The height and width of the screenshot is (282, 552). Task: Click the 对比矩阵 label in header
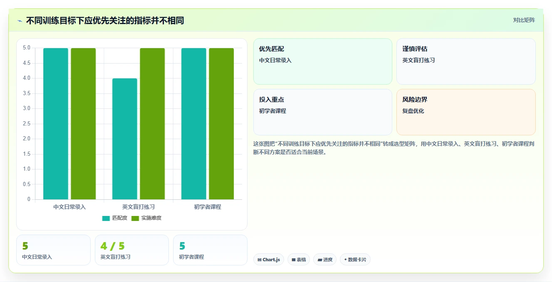[524, 20]
